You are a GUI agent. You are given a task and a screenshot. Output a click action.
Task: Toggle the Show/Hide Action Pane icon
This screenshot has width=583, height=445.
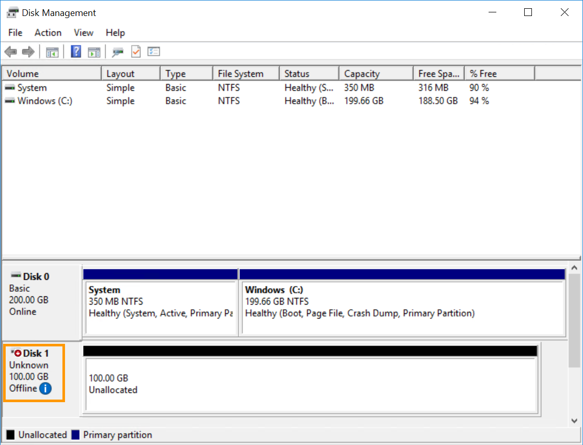(x=94, y=51)
